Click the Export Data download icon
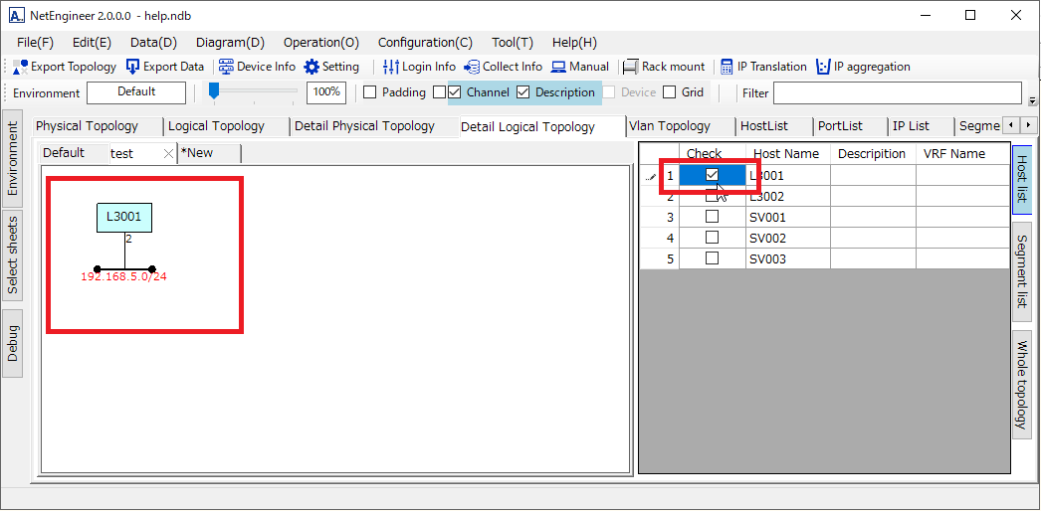The width and height of the screenshot is (1041, 511). click(133, 67)
